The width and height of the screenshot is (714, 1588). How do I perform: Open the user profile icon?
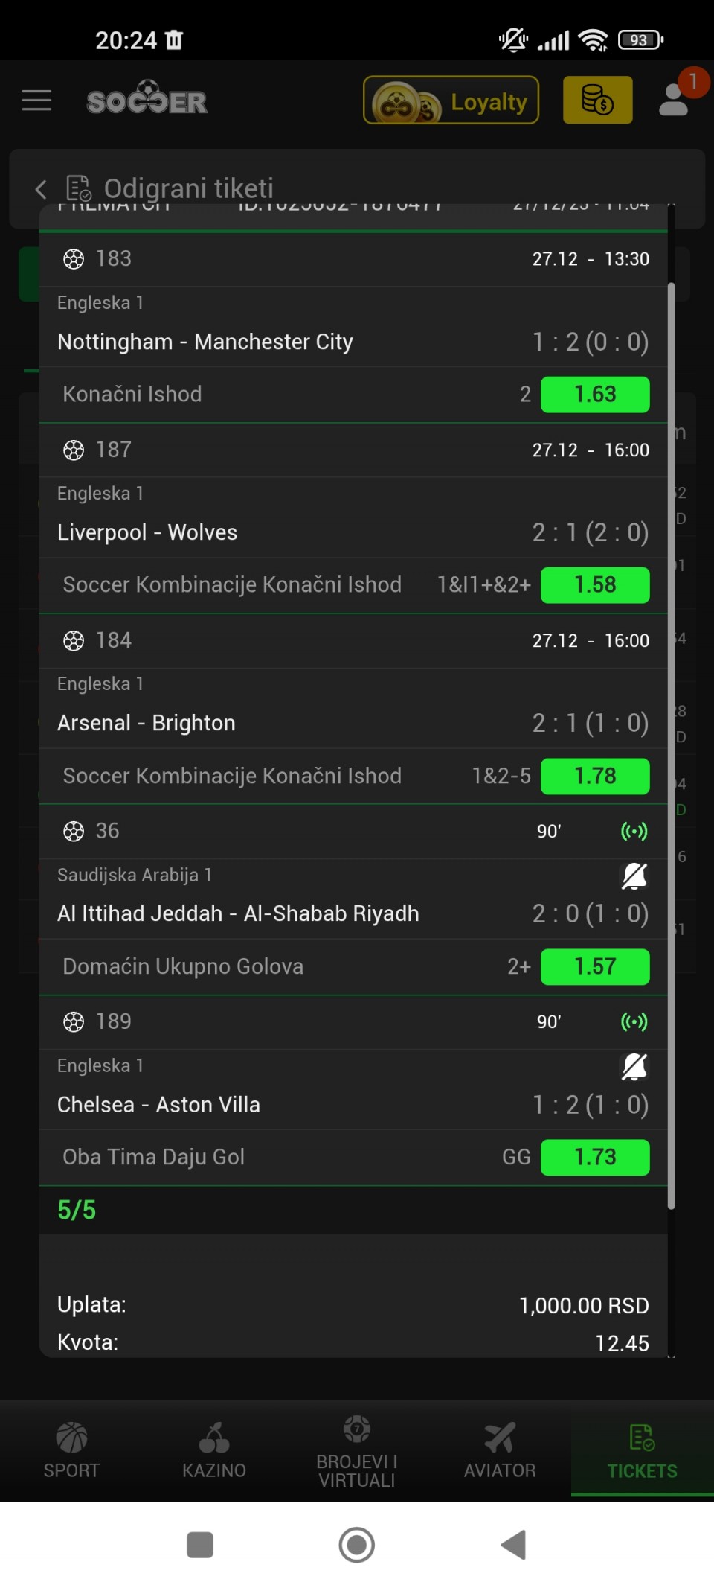pyautogui.click(x=674, y=101)
